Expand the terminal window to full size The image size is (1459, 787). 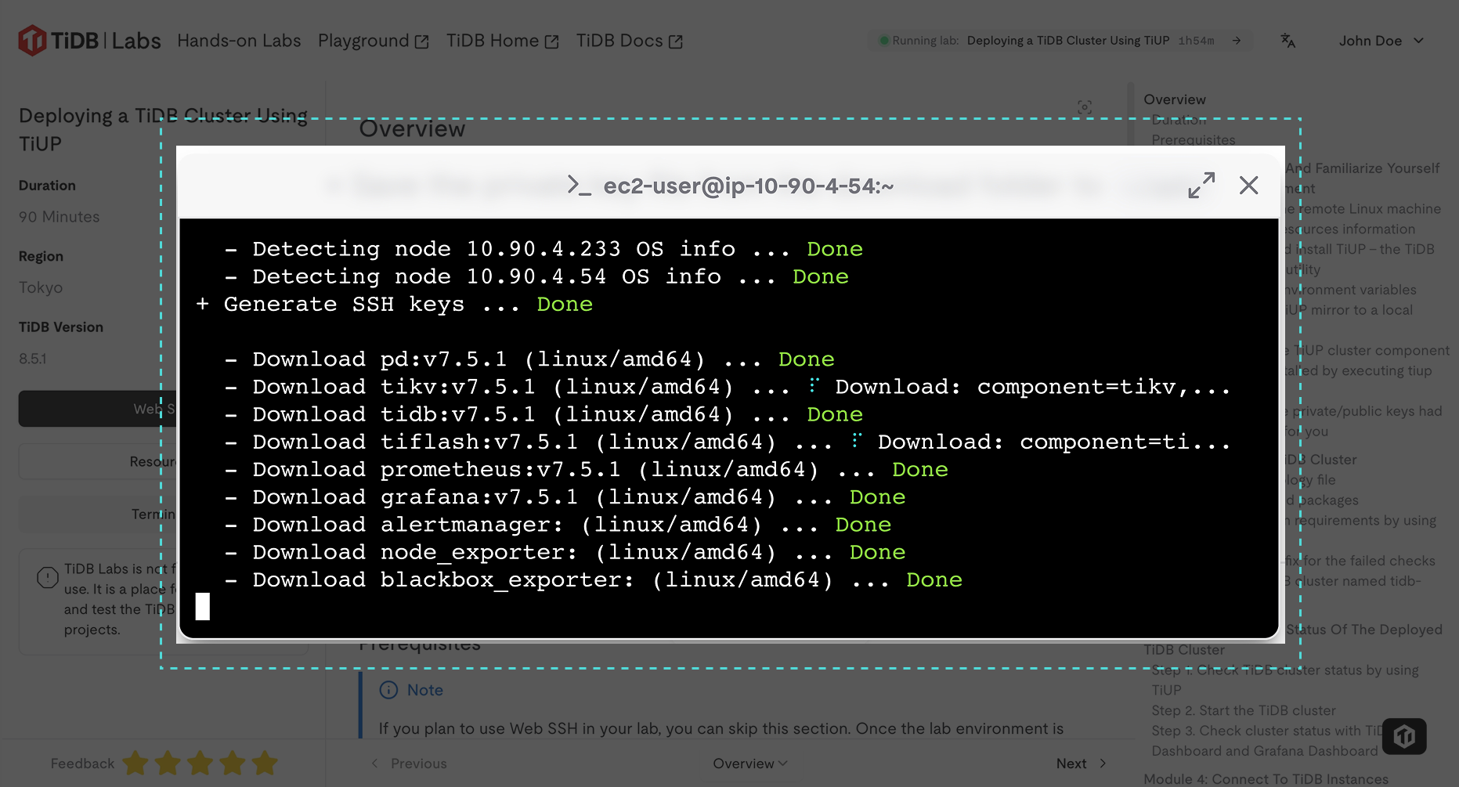coord(1202,186)
